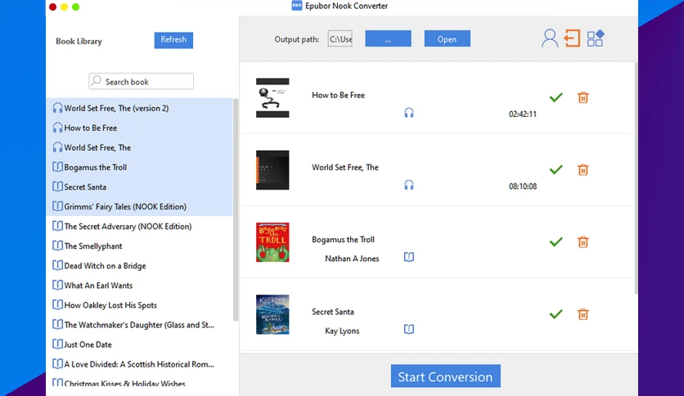Click the green checkmark for World Set Free, The

tap(556, 169)
